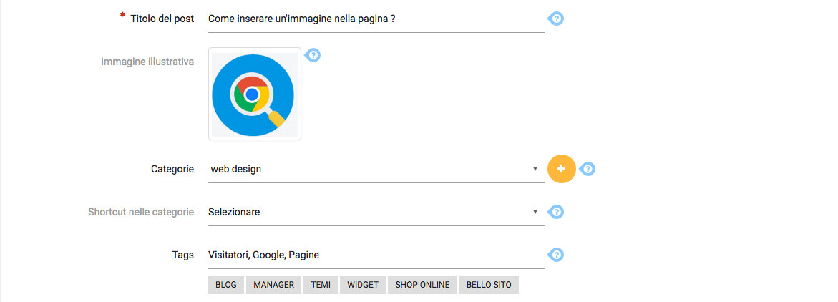Open help tooltip for Titolo del post
The image size is (838, 302).
coord(556,19)
